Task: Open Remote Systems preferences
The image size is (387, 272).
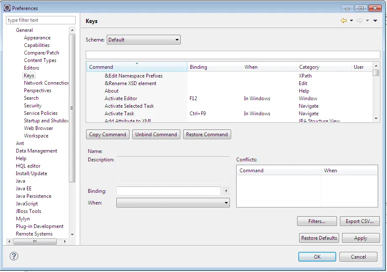Action: 34,234
